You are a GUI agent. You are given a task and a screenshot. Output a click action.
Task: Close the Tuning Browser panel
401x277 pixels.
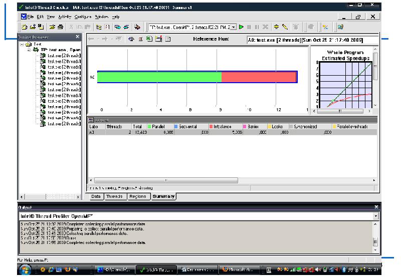(x=77, y=37)
